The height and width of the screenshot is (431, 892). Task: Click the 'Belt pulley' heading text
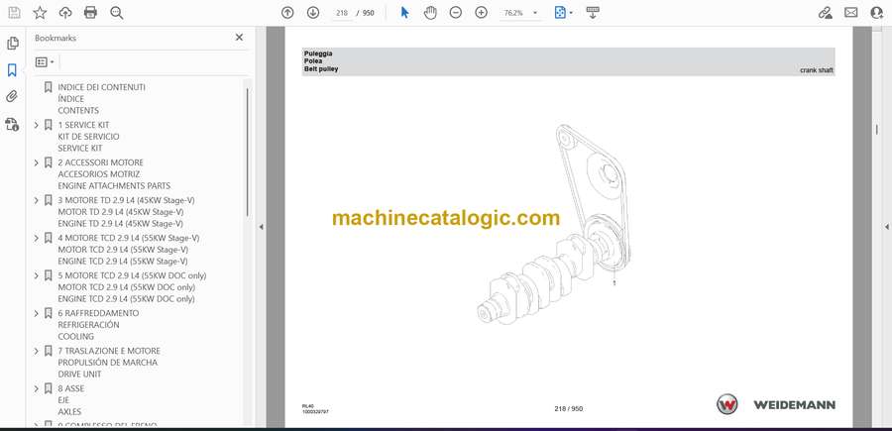[321, 69]
